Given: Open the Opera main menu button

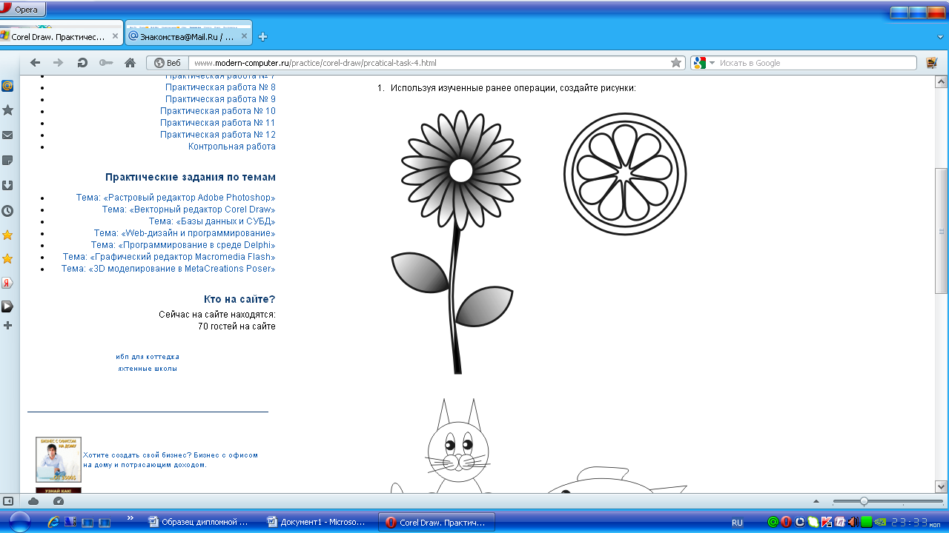Looking at the screenshot, I should click(22, 10).
